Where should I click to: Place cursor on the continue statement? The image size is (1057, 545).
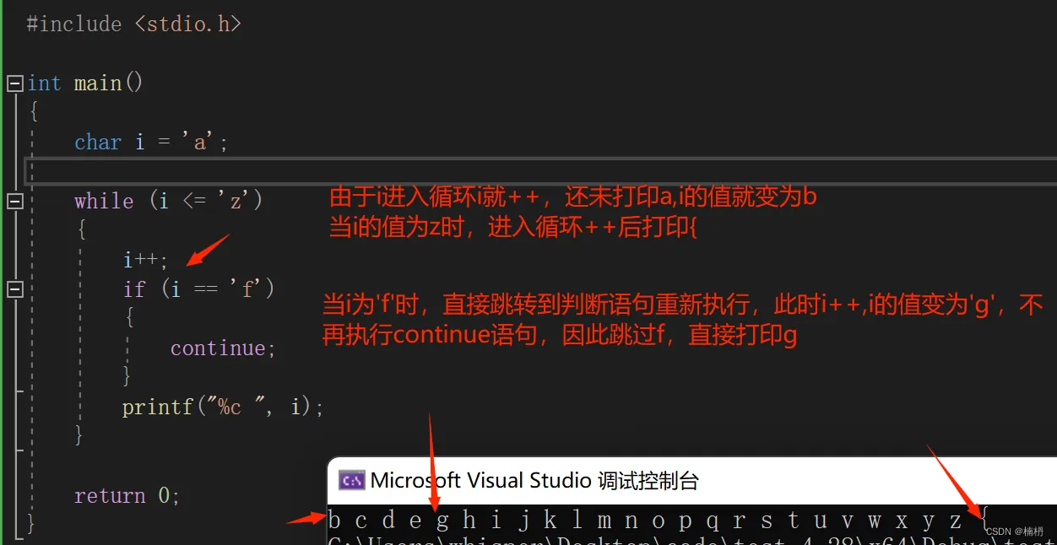[x=223, y=348]
